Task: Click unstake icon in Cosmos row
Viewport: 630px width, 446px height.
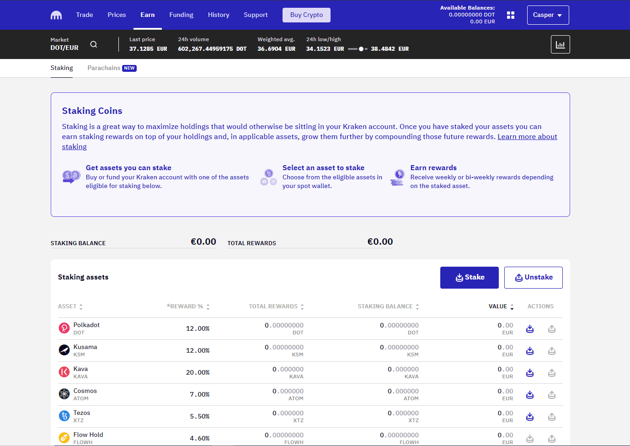Action: point(552,395)
